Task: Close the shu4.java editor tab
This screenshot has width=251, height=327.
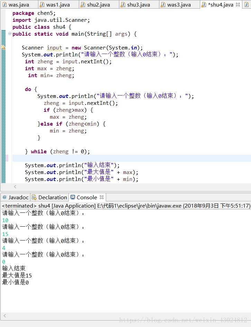Action: click(238, 4)
